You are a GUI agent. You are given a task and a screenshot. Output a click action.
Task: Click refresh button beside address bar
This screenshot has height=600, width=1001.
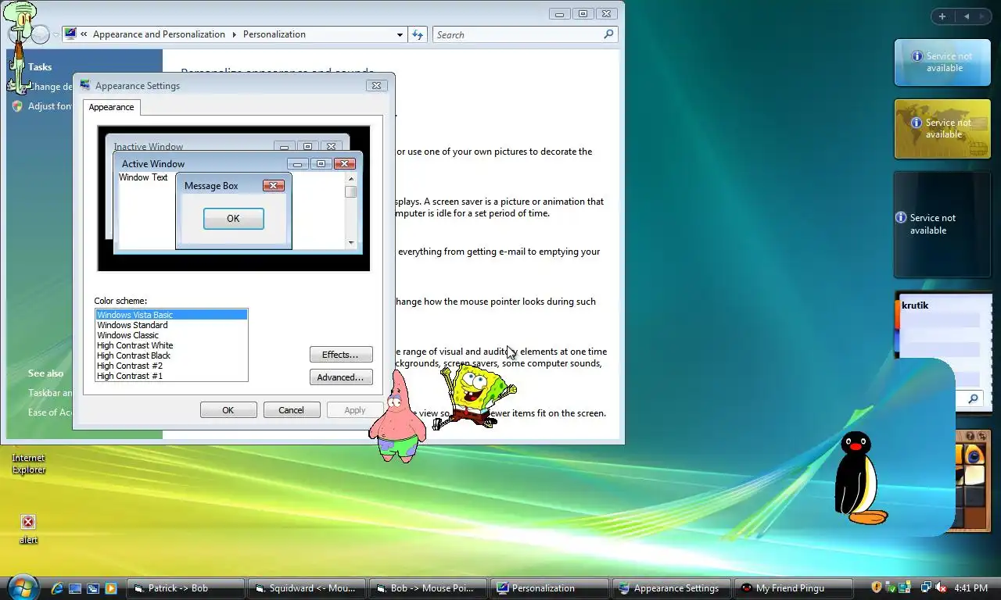418,34
